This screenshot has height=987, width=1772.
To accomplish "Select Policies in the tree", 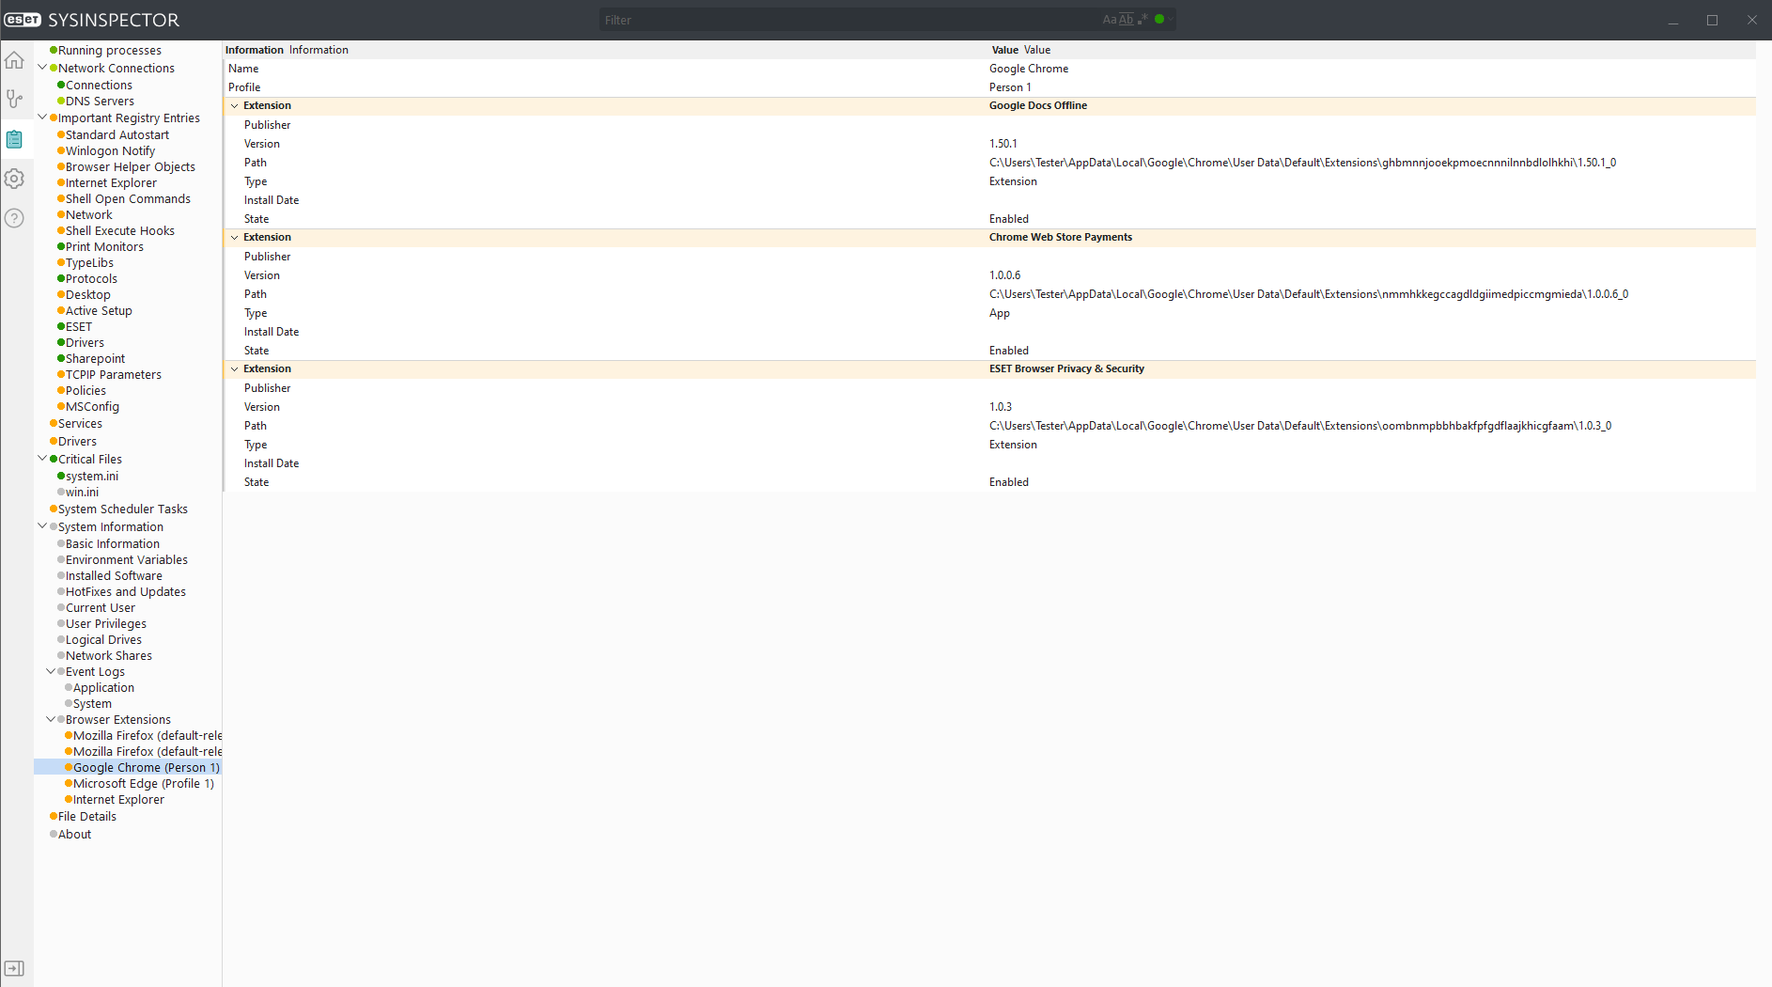I will pyautogui.click(x=85, y=391).
